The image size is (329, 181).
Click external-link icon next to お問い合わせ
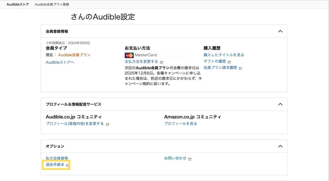(190, 159)
